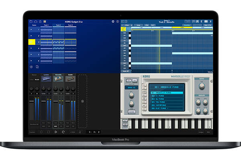
Task: Open the grid setting at toolbar's right end
Action: pyautogui.click(x=208, y=25)
